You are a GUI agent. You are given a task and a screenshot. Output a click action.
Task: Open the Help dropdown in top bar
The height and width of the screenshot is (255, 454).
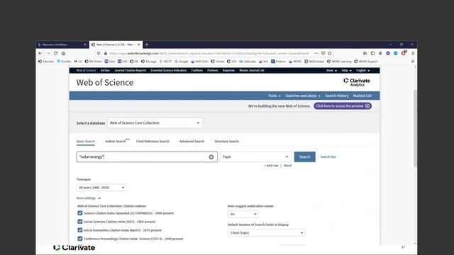[346, 70]
